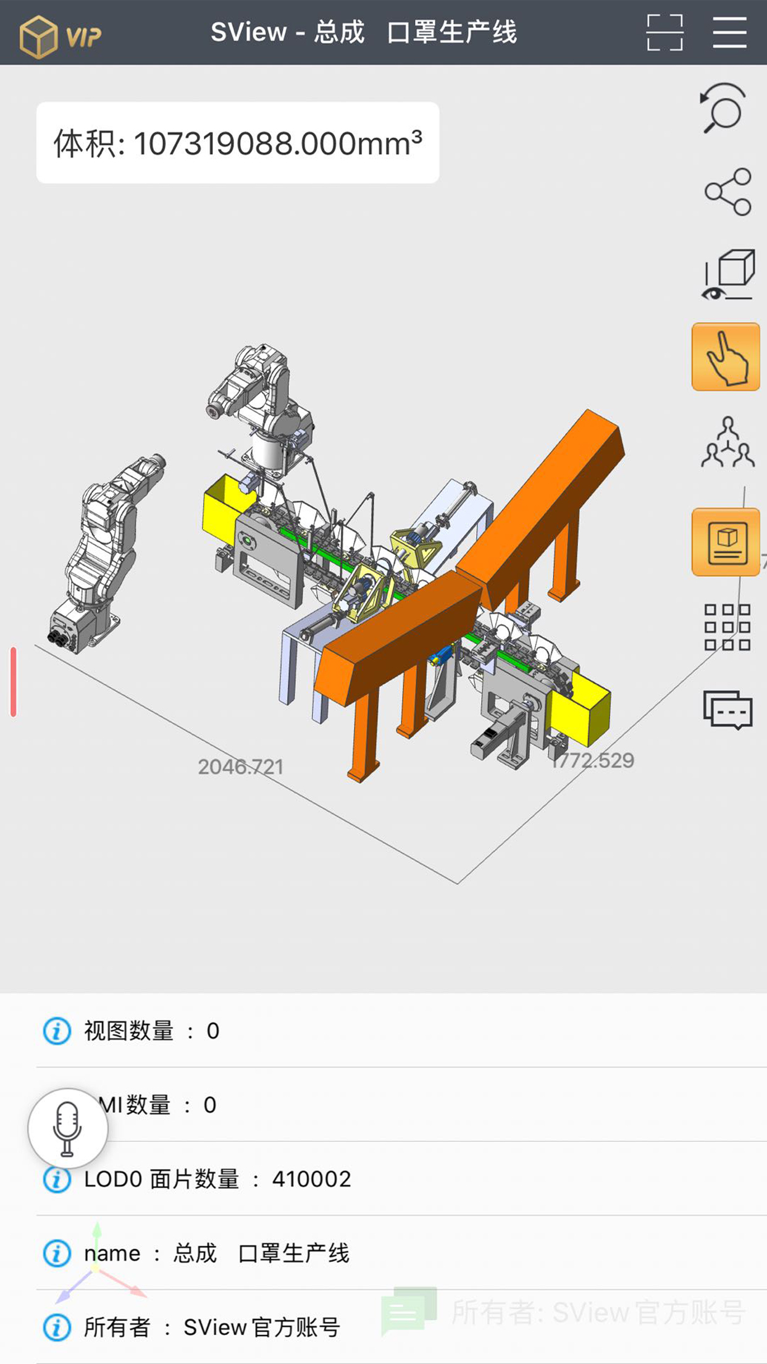
Task: Toggle the model properties panel button
Action: (x=726, y=542)
